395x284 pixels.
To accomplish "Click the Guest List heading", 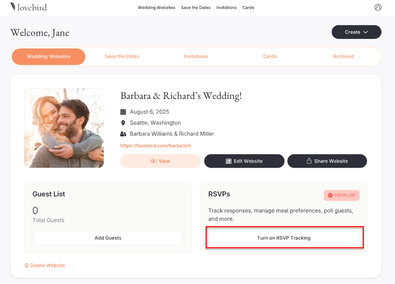I will coord(48,194).
